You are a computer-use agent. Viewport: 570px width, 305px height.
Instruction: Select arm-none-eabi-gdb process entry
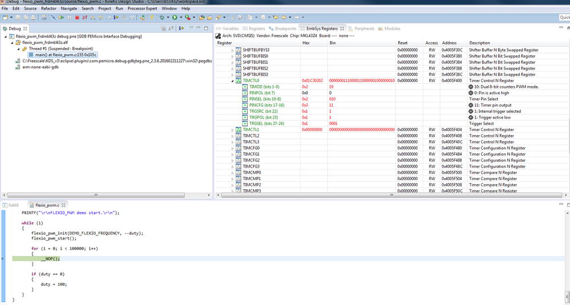41,67
